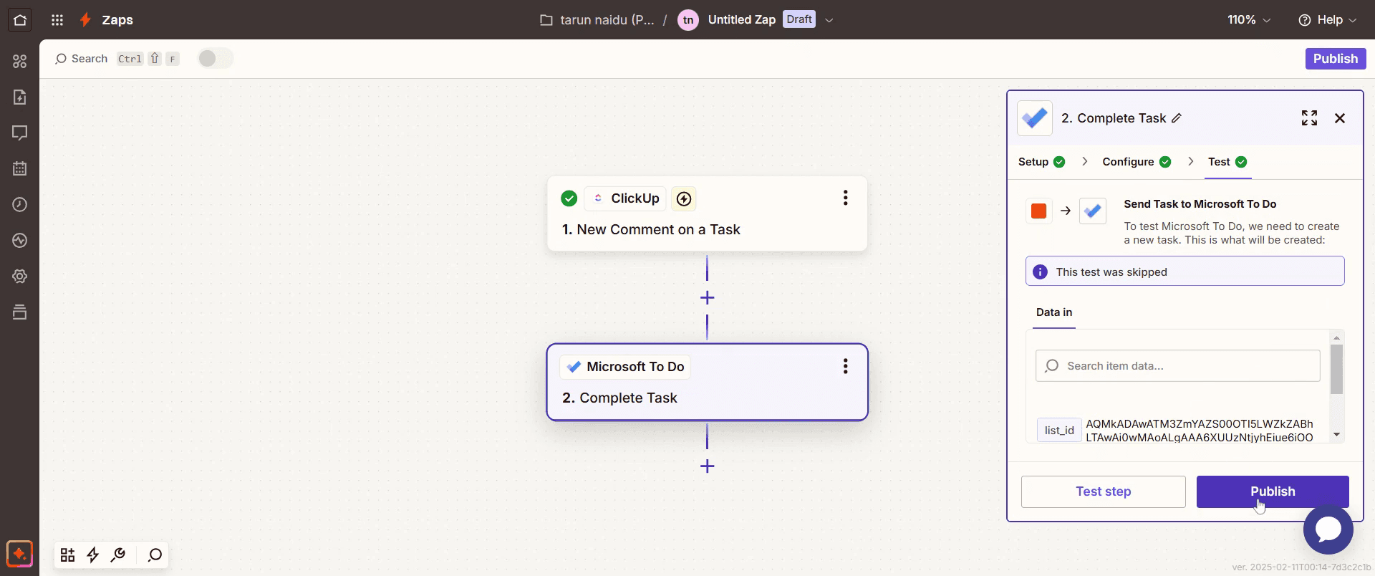This screenshot has width=1375, height=576.
Task: Select the Microsoft To Do Complete Task step
Action: point(707,382)
